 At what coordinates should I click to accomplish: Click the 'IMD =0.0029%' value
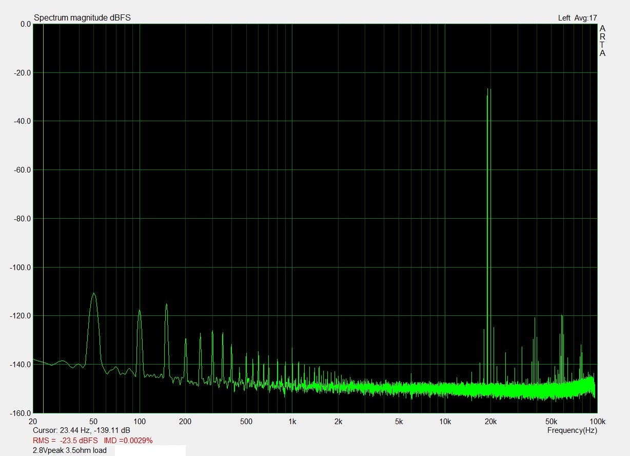pos(128,441)
